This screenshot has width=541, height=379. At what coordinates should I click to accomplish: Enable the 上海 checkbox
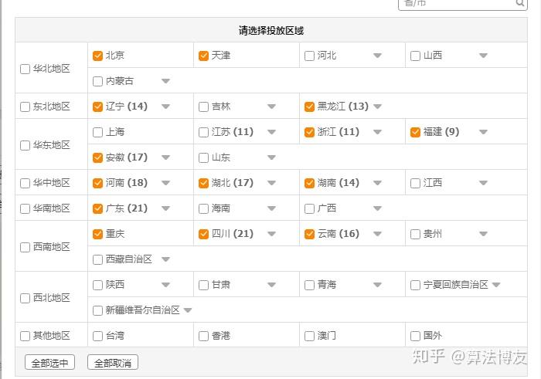click(97, 132)
